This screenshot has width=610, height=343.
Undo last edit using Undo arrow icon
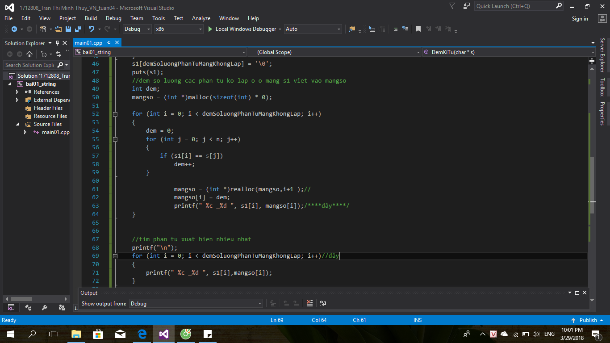tap(92, 29)
